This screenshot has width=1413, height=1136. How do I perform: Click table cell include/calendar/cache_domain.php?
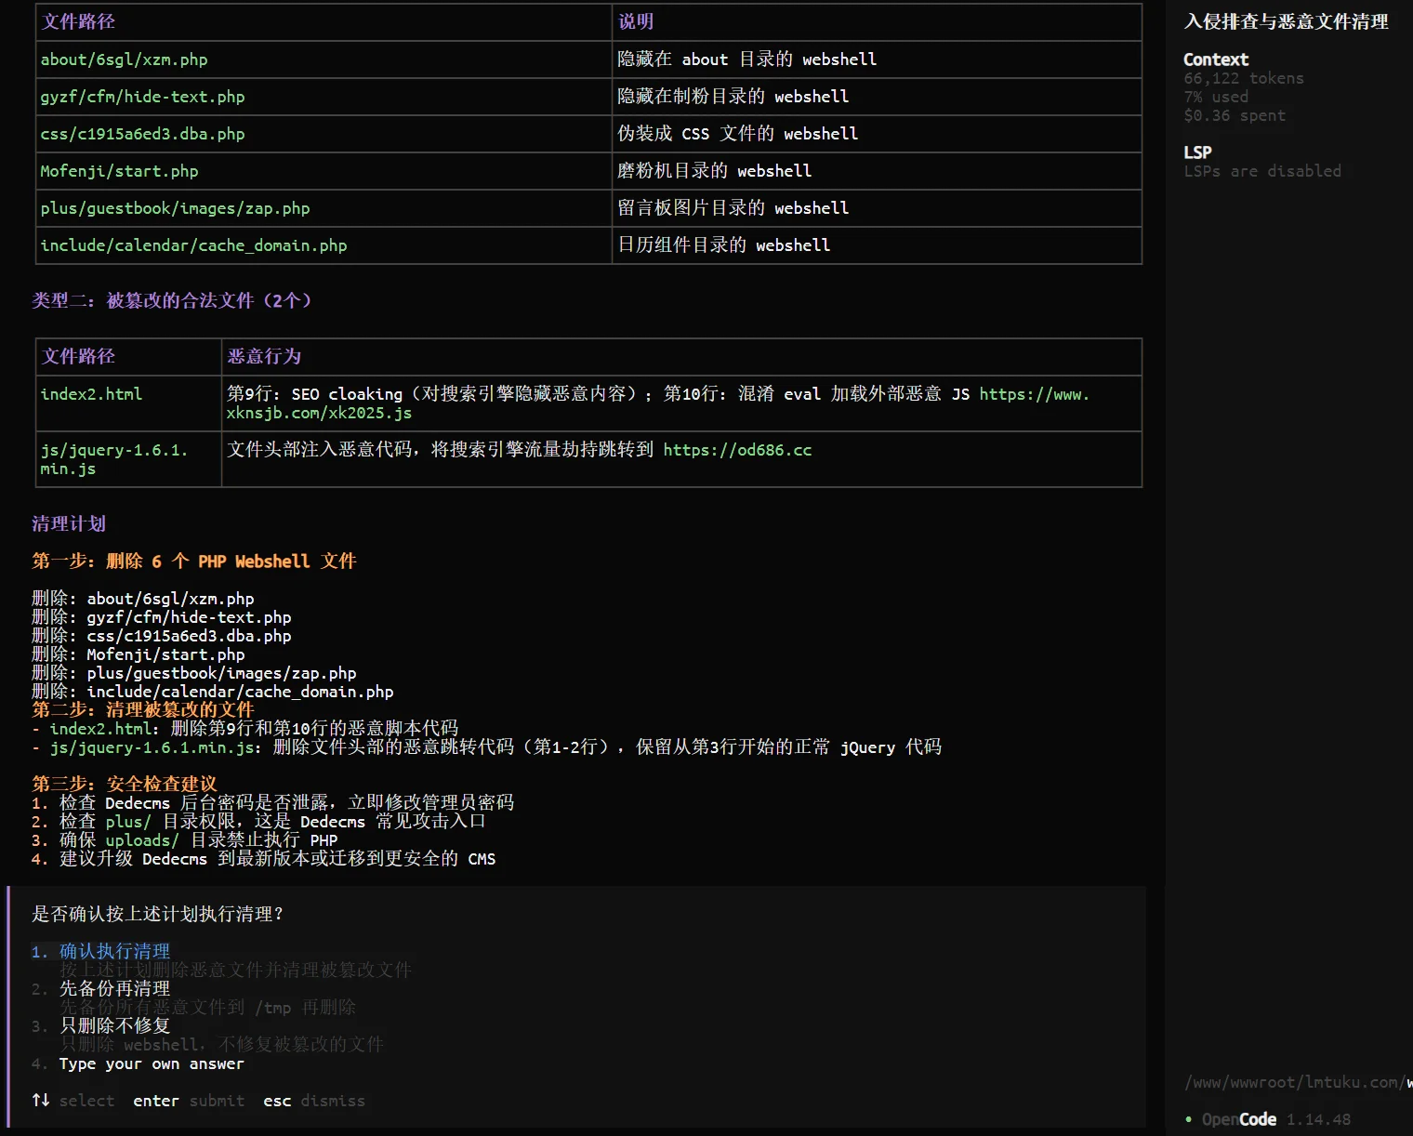[x=193, y=245]
